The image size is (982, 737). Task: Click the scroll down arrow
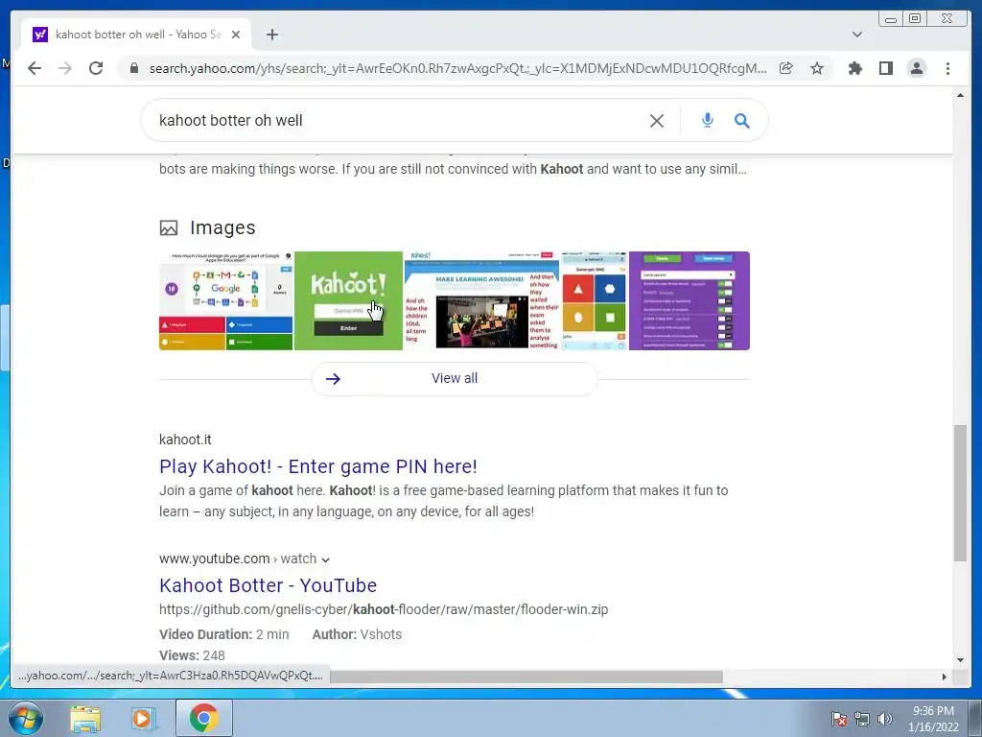point(960,660)
